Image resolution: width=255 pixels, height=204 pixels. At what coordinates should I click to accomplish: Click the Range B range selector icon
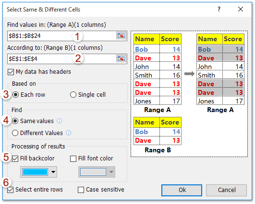point(121,58)
